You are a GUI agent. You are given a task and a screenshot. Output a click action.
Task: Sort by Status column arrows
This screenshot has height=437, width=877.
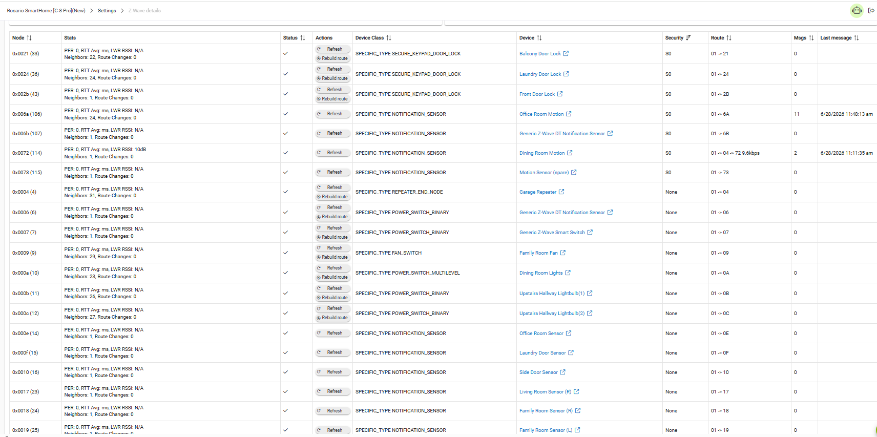(303, 38)
